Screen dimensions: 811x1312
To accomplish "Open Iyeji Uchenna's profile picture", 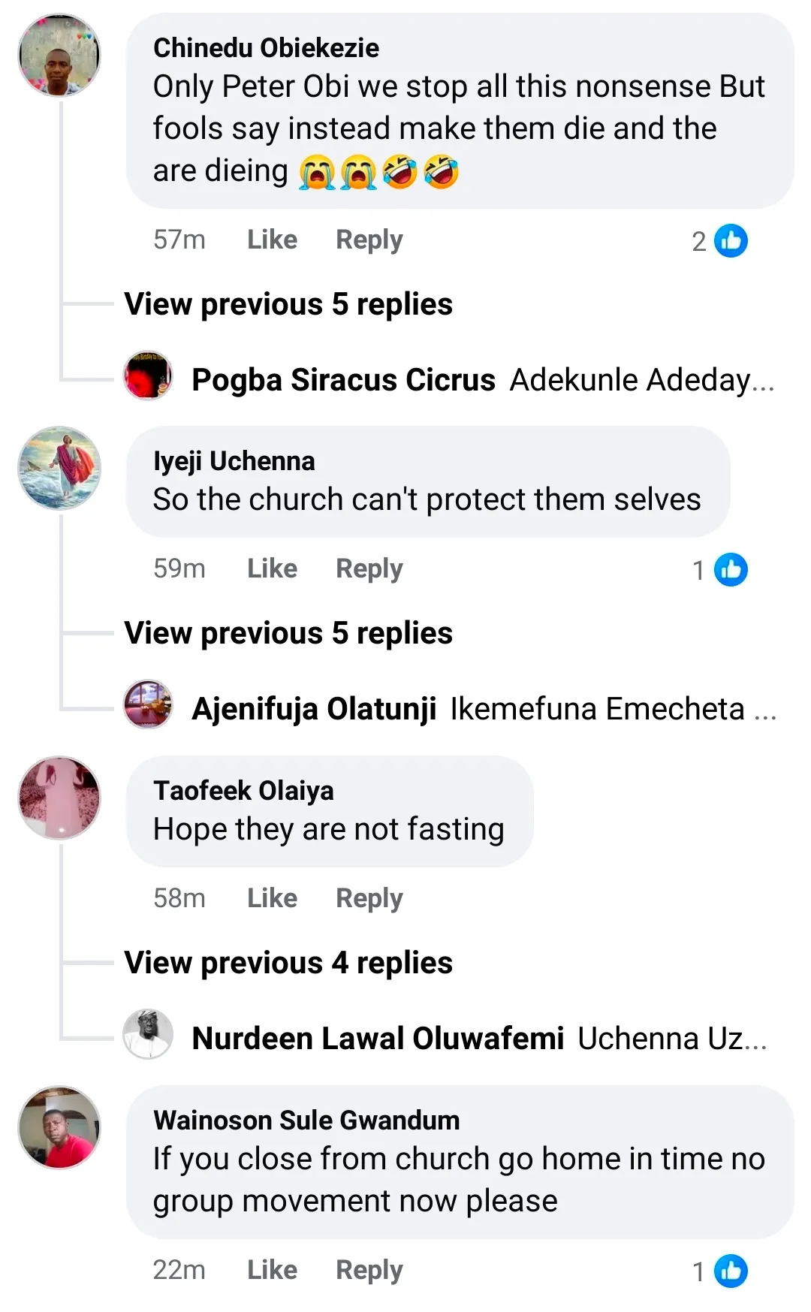I will point(59,468).
